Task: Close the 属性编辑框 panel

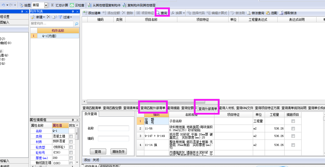Action: pos(78,120)
